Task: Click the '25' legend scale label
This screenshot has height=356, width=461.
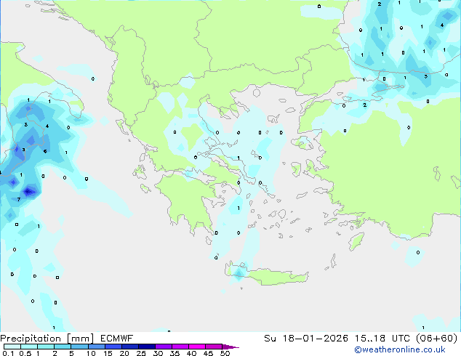Action: click(x=141, y=353)
